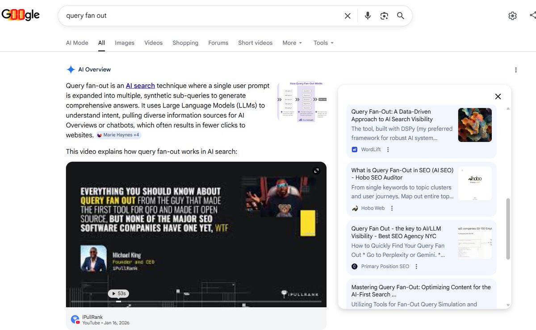Open options menu on the WordLift card
Screen dimensions: 536x330
click(x=387, y=150)
